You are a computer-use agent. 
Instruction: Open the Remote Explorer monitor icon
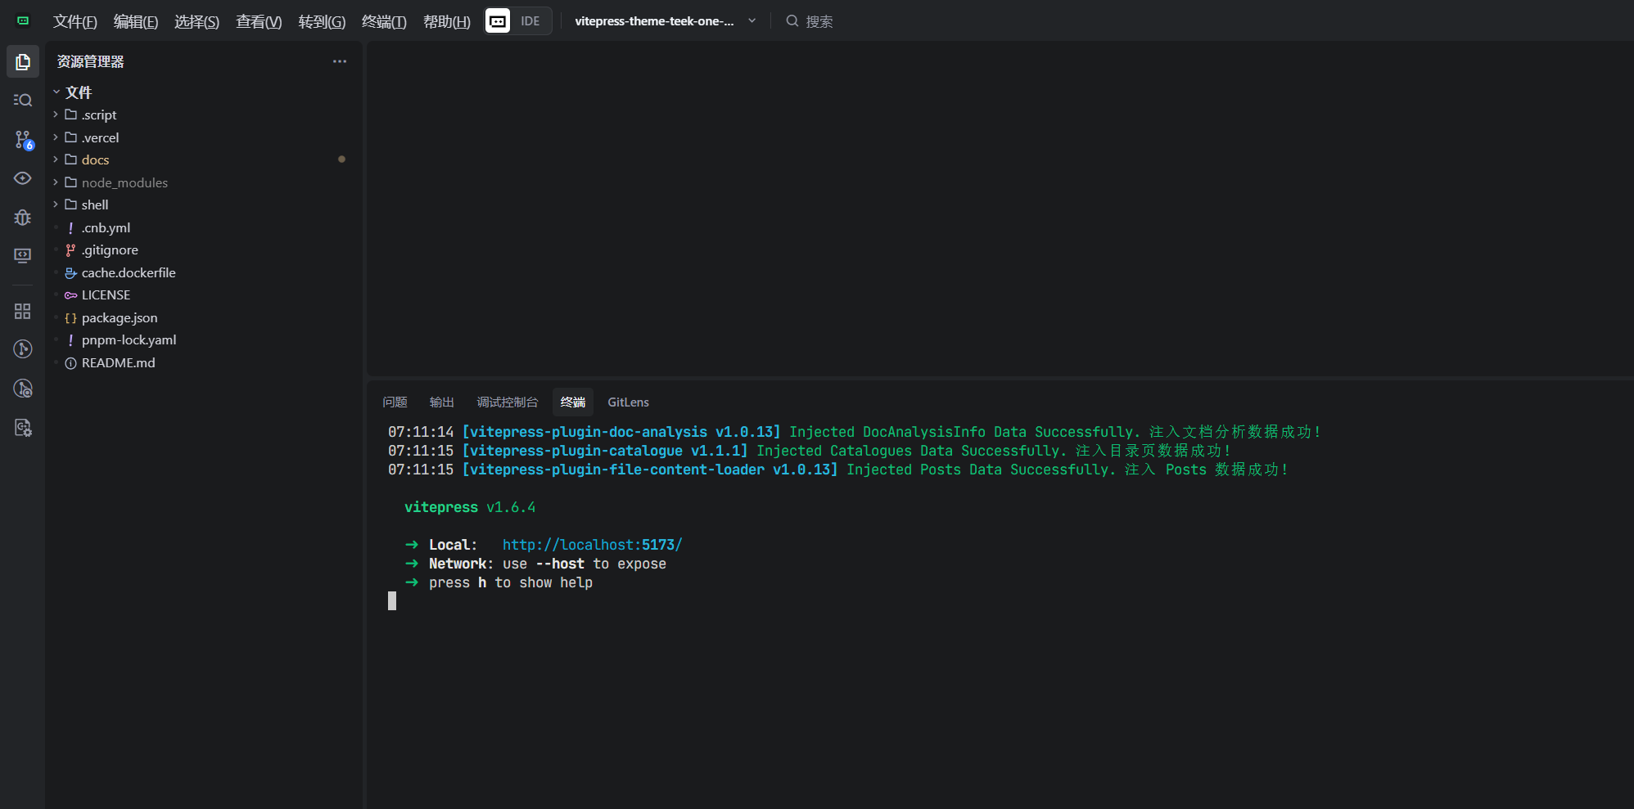23,256
